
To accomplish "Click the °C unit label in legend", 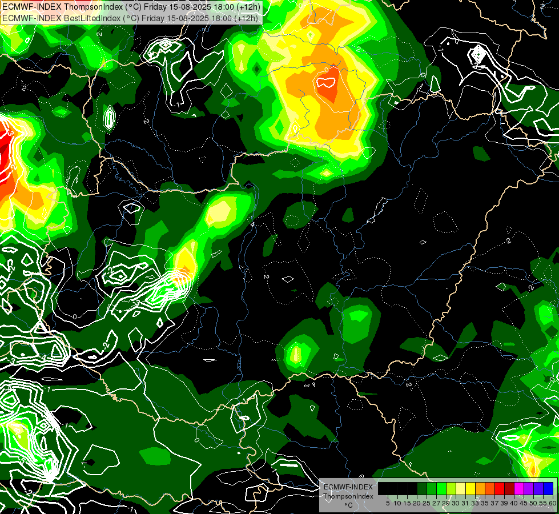I will [349, 505].
